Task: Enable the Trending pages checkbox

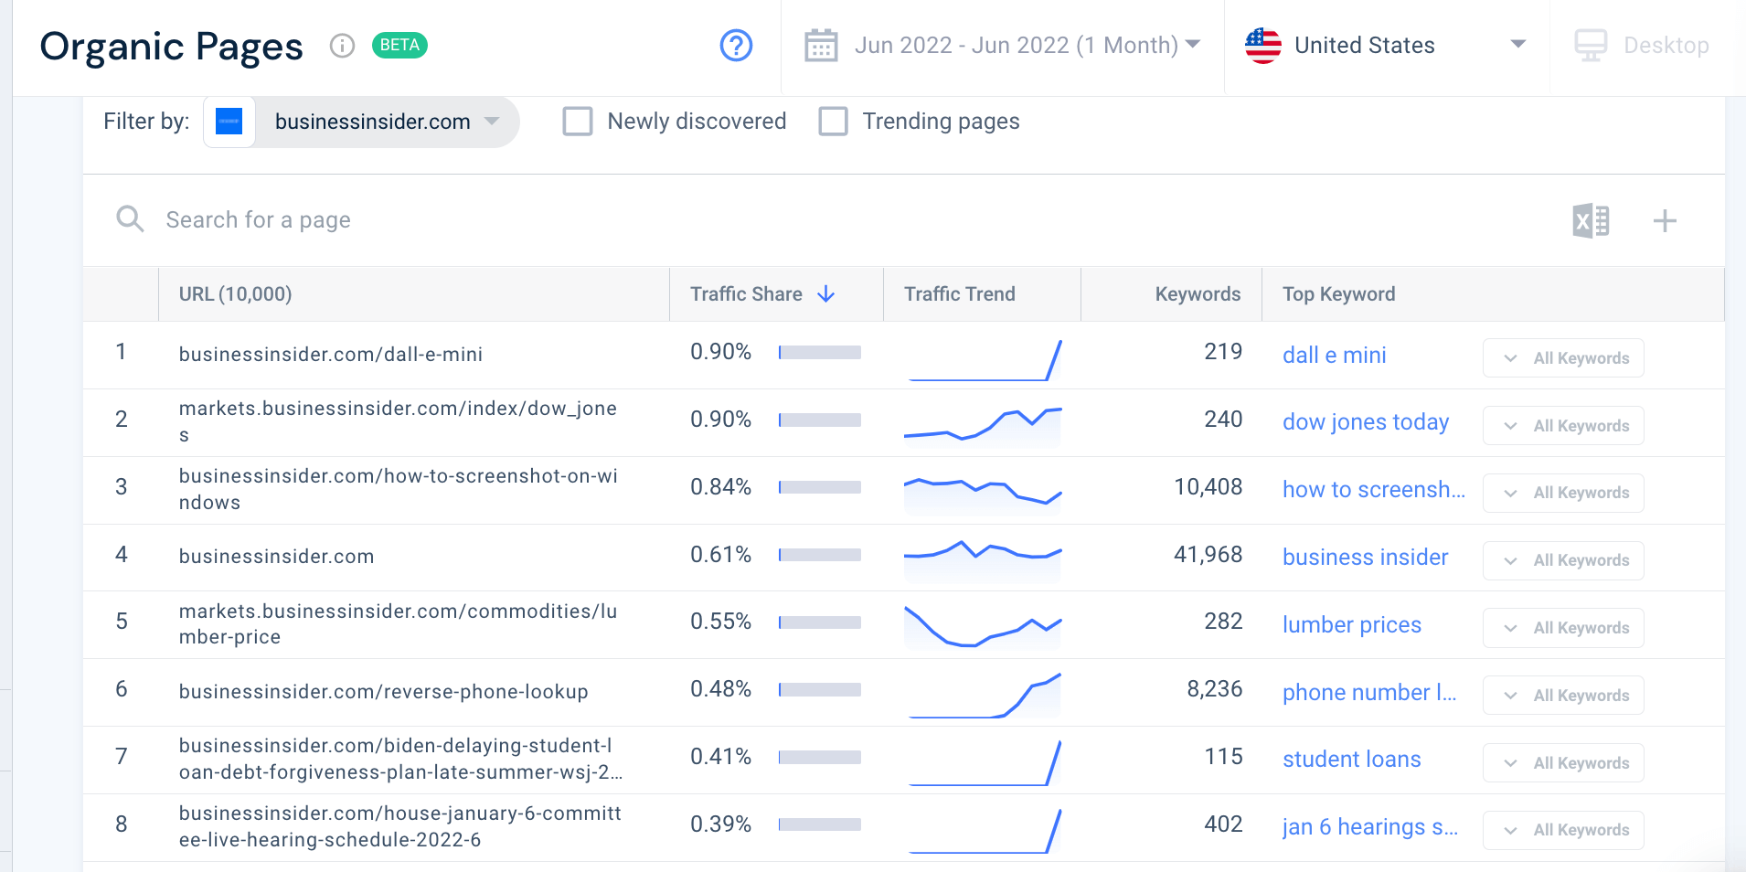Action: 833,121
